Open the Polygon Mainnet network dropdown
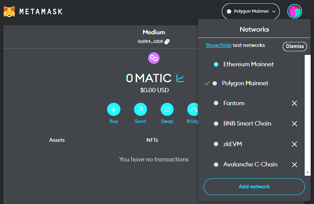314x204 pixels. [251, 11]
